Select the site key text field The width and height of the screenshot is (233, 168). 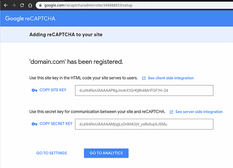(144, 91)
